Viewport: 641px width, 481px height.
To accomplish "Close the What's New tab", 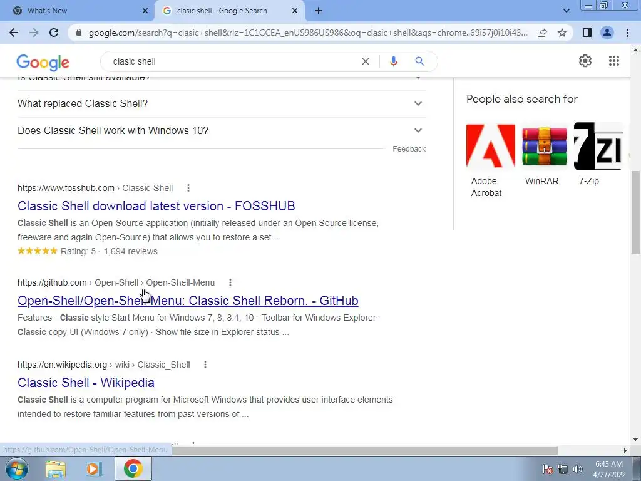I will pyautogui.click(x=145, y=11).
